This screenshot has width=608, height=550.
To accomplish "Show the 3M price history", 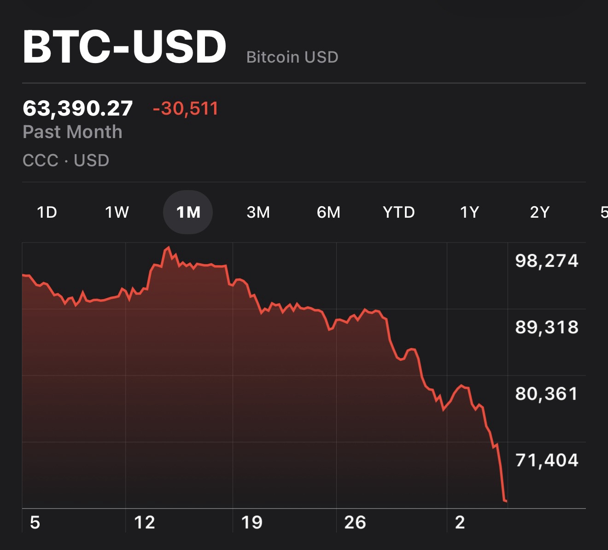I will [x=258, y=212].
